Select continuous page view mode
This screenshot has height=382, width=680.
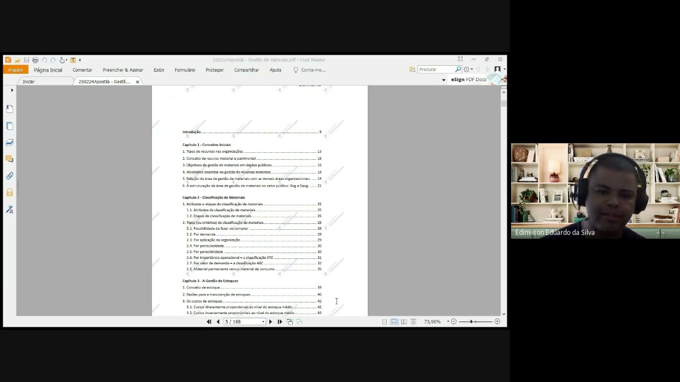(x=394, y=322)
